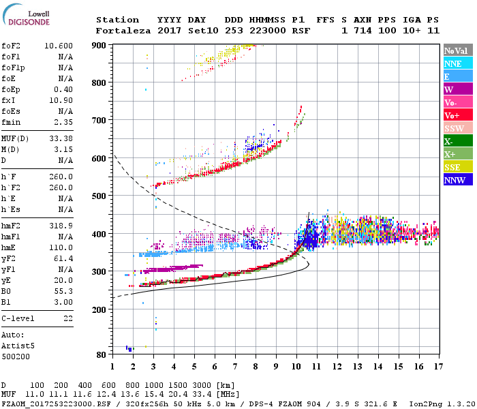Image resolution: width=477 pixels, height=409 pixels.
Task: Click the yF2 value 61.4
Action: coord(63,258)
